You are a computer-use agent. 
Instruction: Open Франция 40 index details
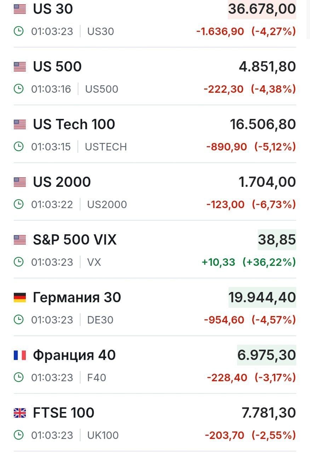tap(74, 355)
